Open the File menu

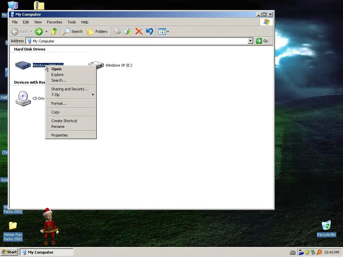coord(15,22)
